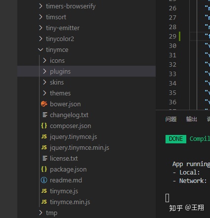Click the license.txt text file icon
210x218 pixels.
45,158
